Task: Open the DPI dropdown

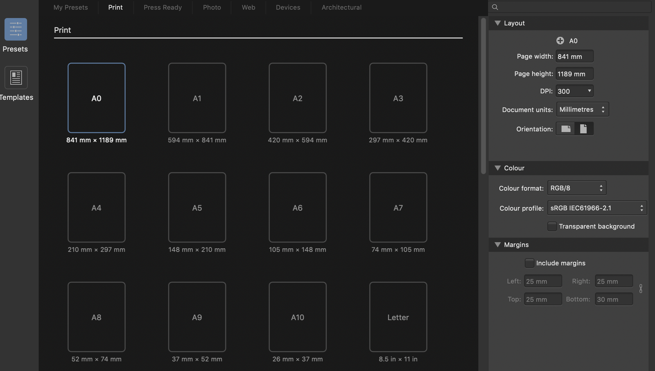Action: 574,91
